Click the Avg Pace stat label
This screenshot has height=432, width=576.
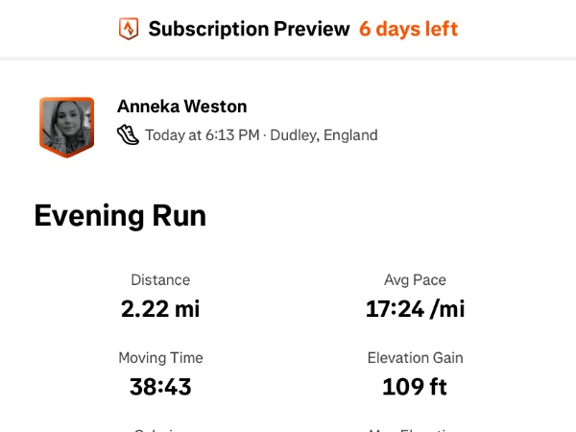415,280
